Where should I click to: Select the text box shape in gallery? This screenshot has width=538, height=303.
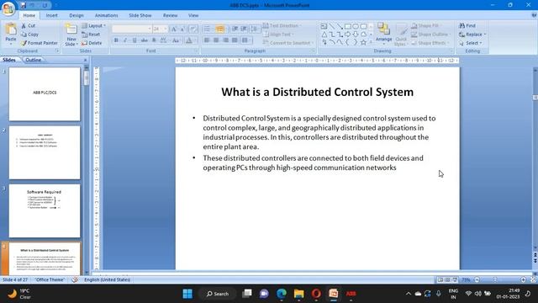(324, 26)
